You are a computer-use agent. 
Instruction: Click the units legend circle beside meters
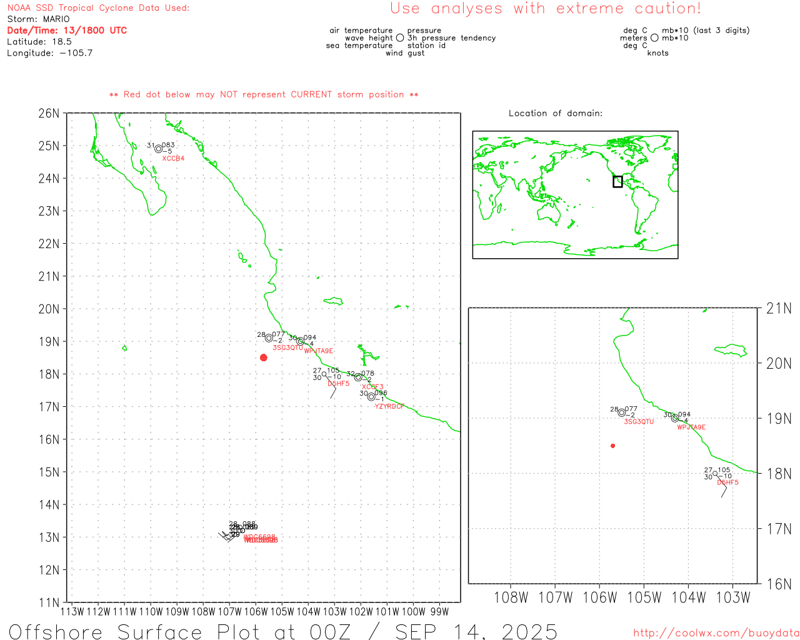pyautogui.click(x=654, y=37)
